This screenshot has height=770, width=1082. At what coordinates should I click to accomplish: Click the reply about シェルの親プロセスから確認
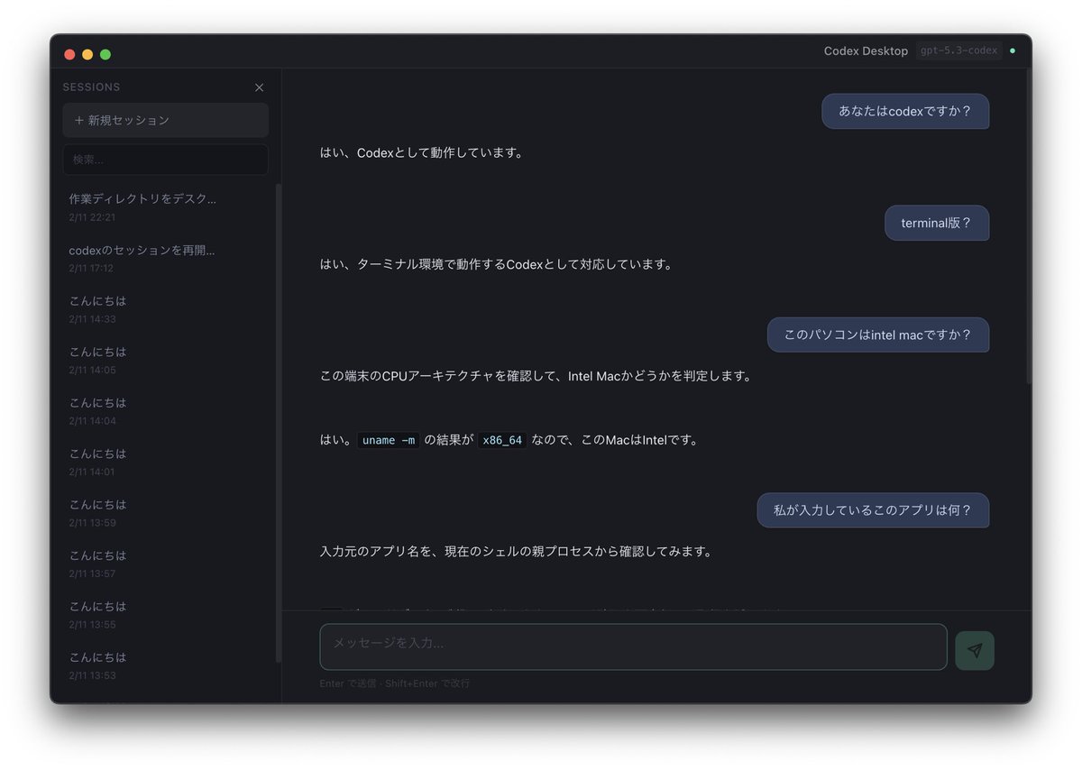517,551
